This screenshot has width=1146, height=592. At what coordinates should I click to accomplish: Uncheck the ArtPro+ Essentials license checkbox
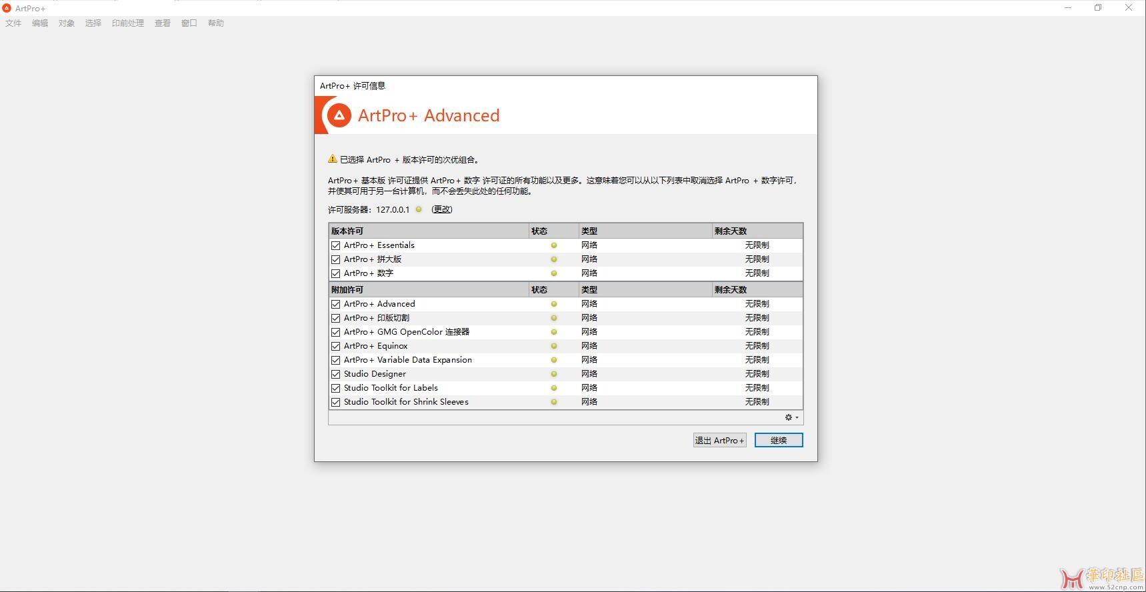336,245
